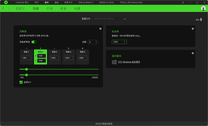Open the SYNAPSE 雷云 menu tab
Viewport: 208px width, 126px height.
tap(22, 2)
